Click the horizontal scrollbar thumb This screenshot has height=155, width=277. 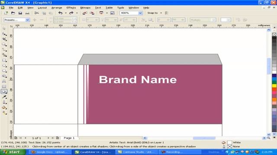pos(204,138)
